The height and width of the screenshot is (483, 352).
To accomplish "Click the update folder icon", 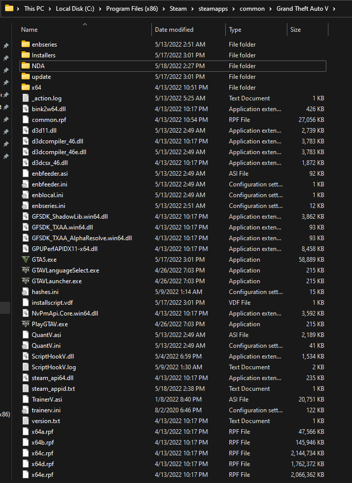I will coord(26,77).
